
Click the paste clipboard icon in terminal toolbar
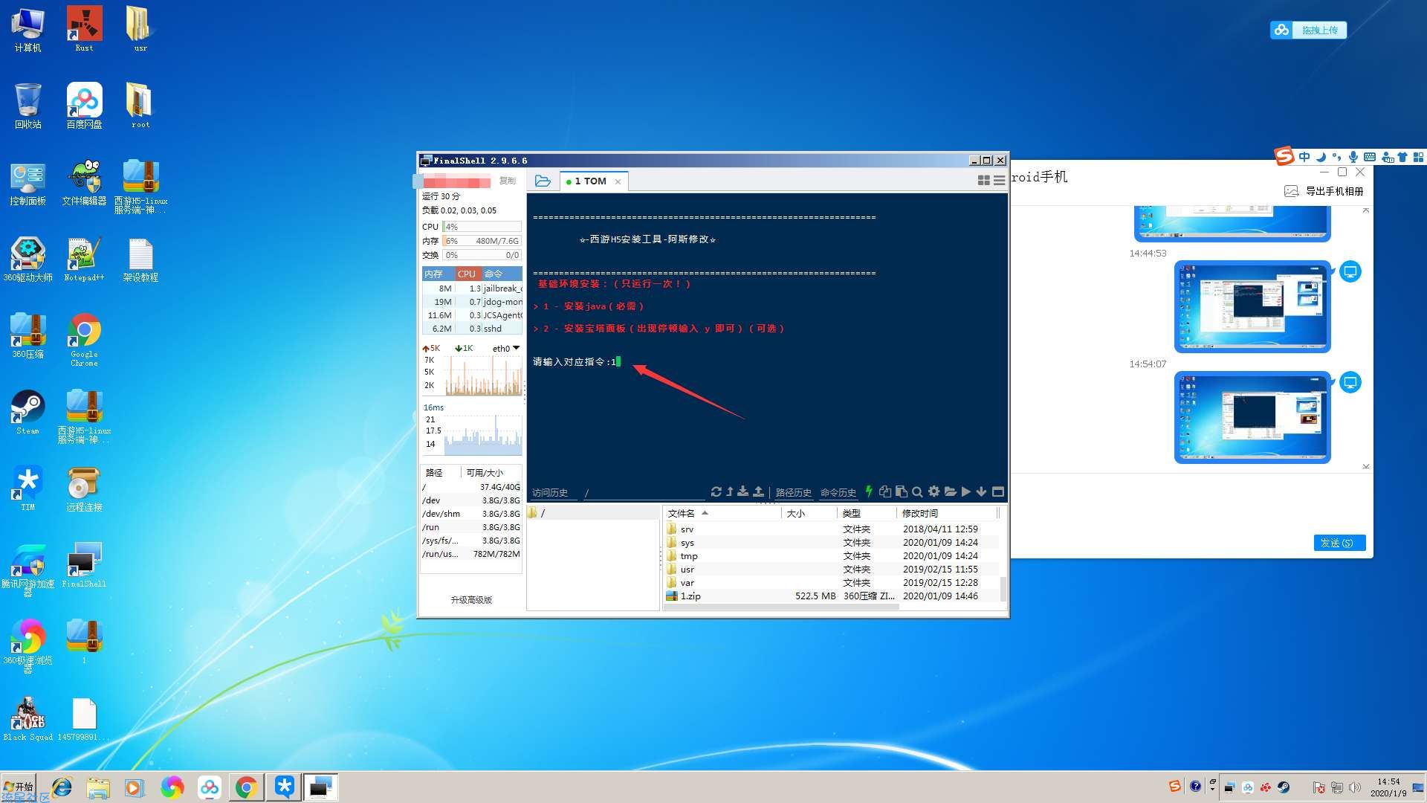tap(902, 491)
